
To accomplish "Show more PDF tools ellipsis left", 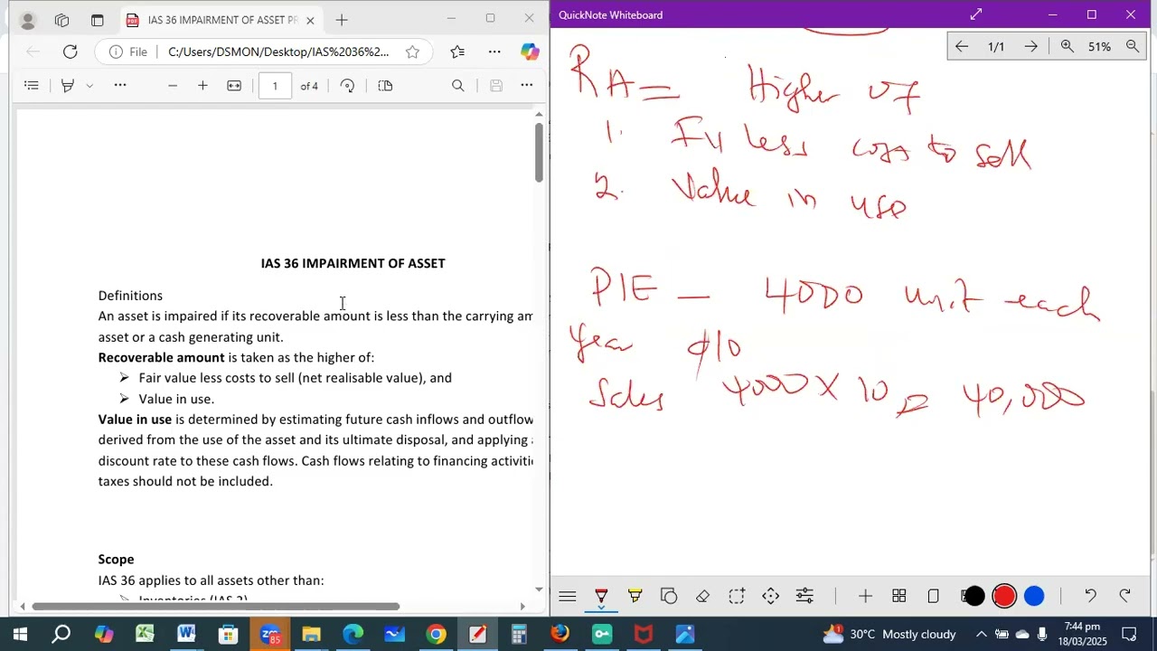I will (120, 85).
